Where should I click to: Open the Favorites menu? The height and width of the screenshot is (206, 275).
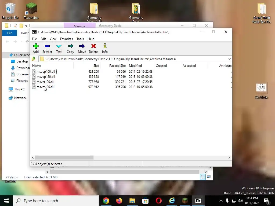coord(66,39)
